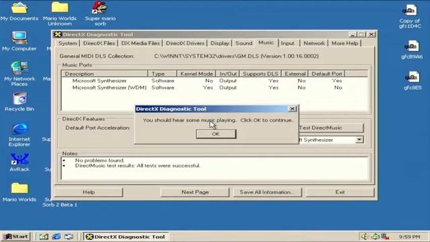
Task: Select the Music tab
Action: 266,42
